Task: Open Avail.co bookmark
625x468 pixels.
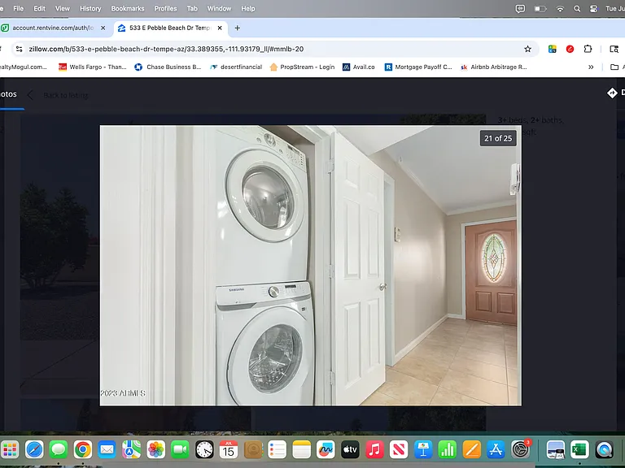Action: [x=359, y=67]
